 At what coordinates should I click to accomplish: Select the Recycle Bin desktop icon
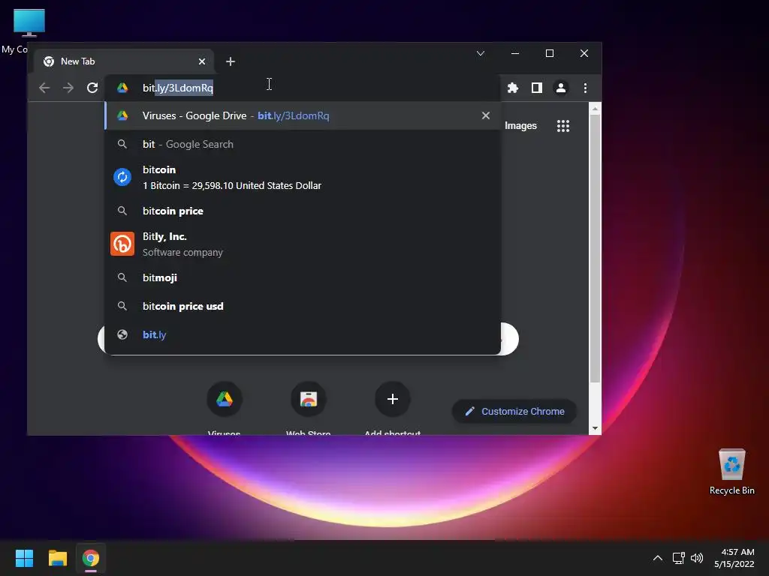pyautogui.click(x=731, y=472)
